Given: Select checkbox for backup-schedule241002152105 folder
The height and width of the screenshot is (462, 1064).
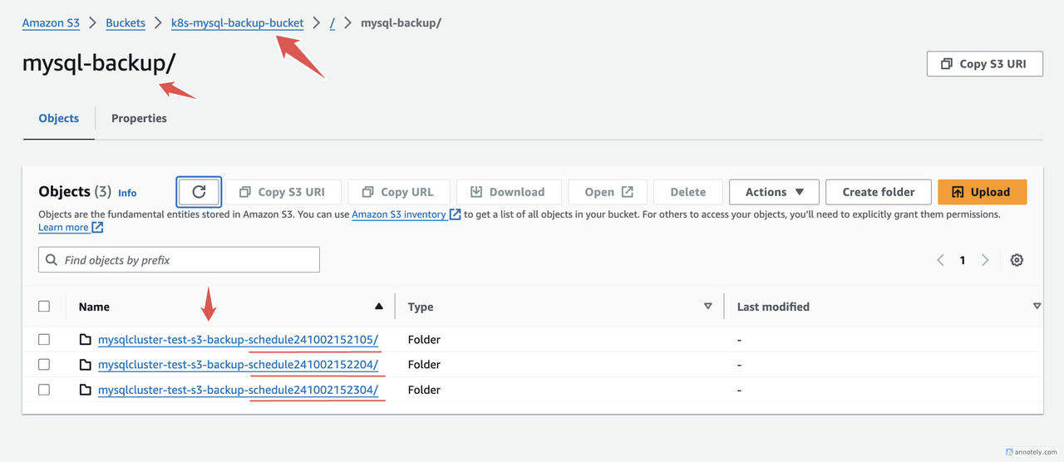Looking at the screenshot, I should click(44, 340).
